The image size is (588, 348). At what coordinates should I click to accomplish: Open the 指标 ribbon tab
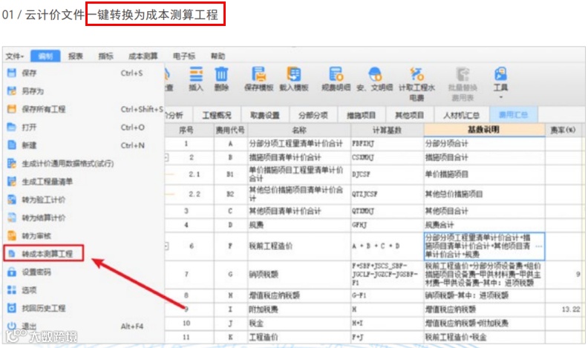105,56
